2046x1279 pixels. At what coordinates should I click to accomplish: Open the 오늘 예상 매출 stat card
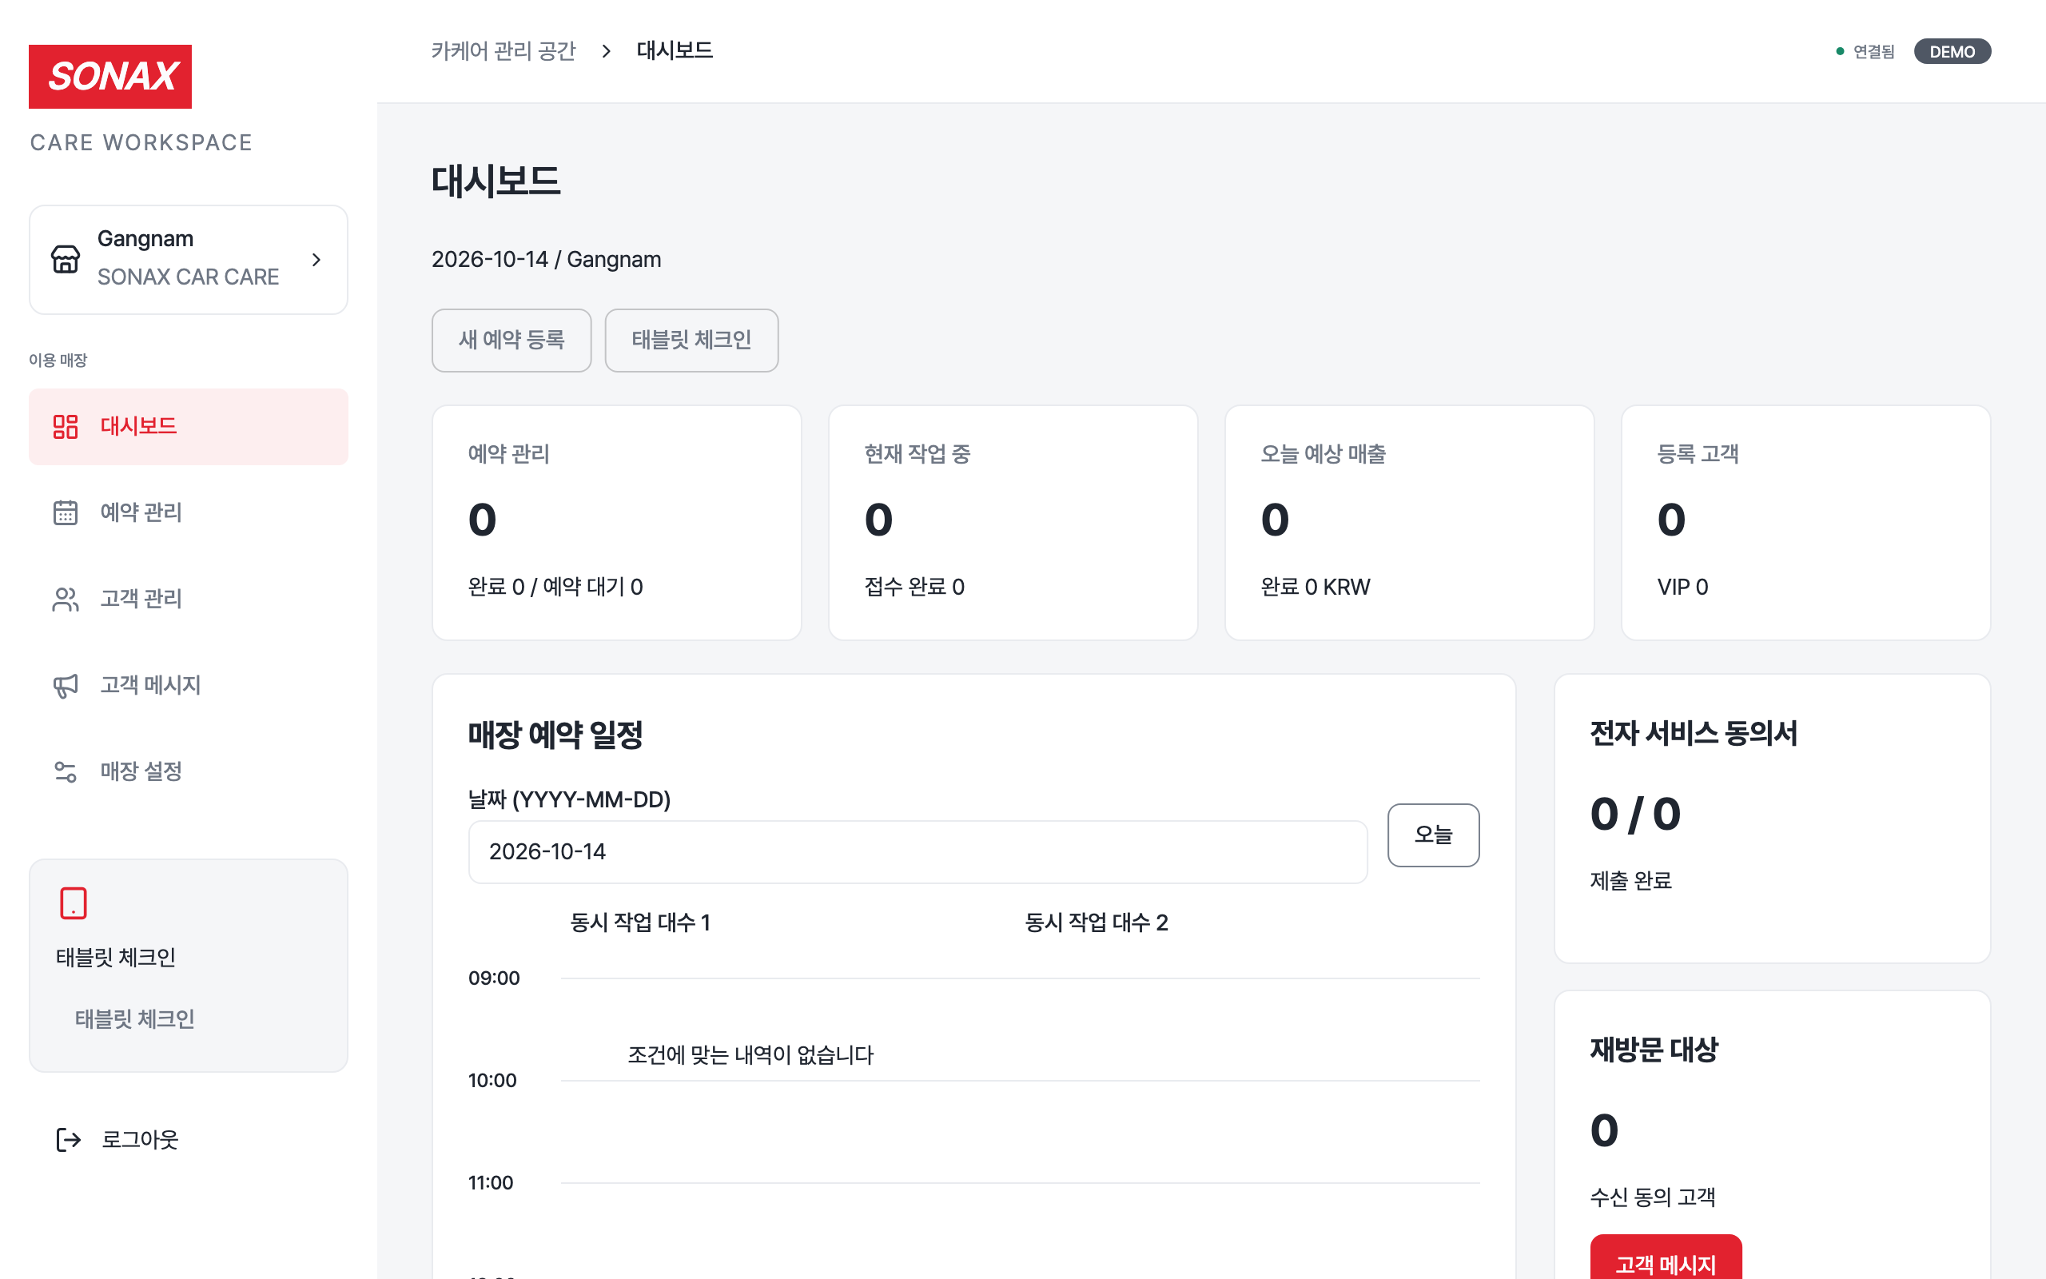pyautogui.click(x=1409, y=523)
